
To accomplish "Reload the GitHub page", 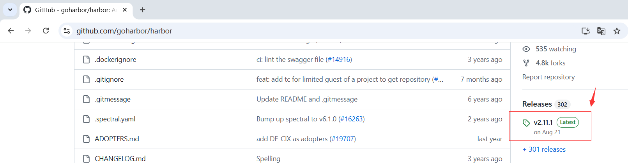I will tap(46, 31).
